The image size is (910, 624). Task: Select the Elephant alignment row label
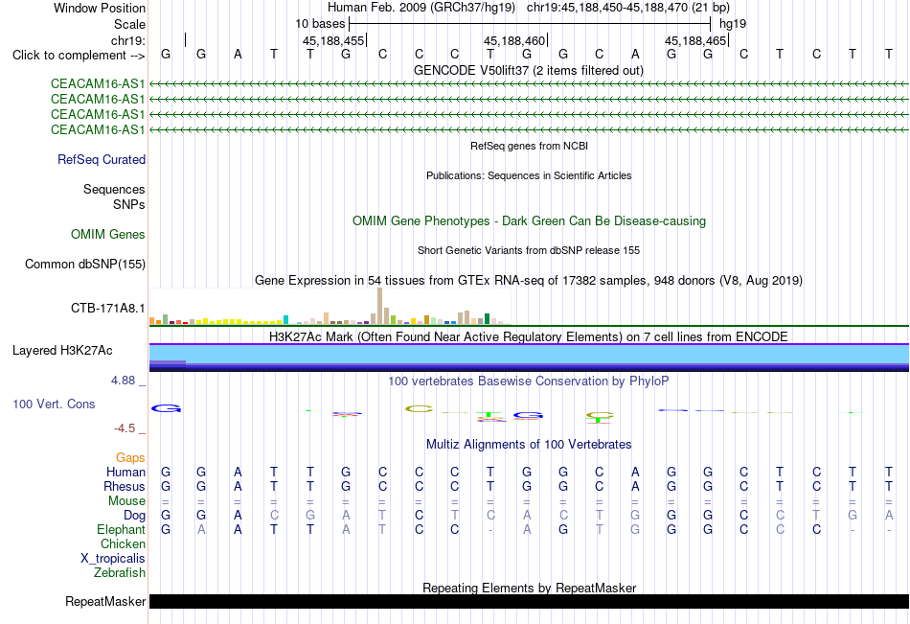121,529
